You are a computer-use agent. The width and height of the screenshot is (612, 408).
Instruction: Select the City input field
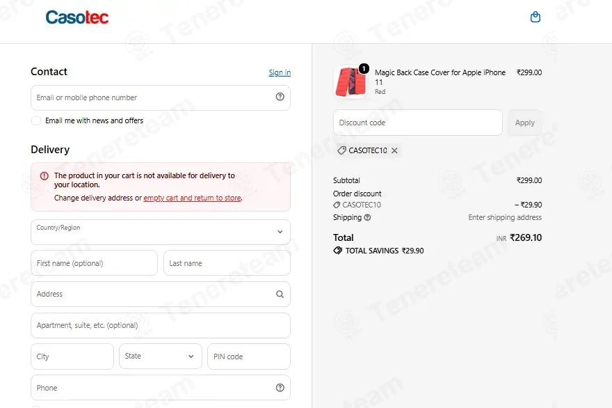click(72, 356)
